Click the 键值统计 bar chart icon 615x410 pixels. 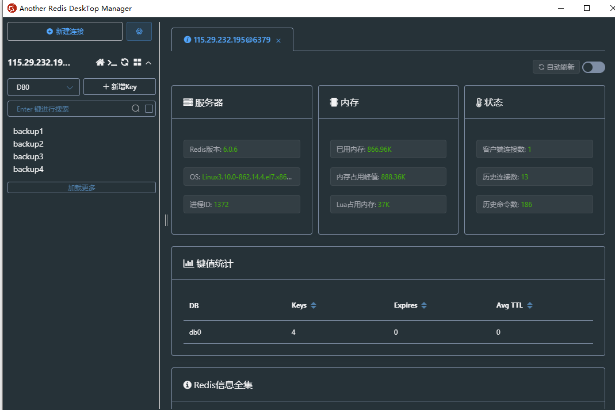[x=188, y=263]
